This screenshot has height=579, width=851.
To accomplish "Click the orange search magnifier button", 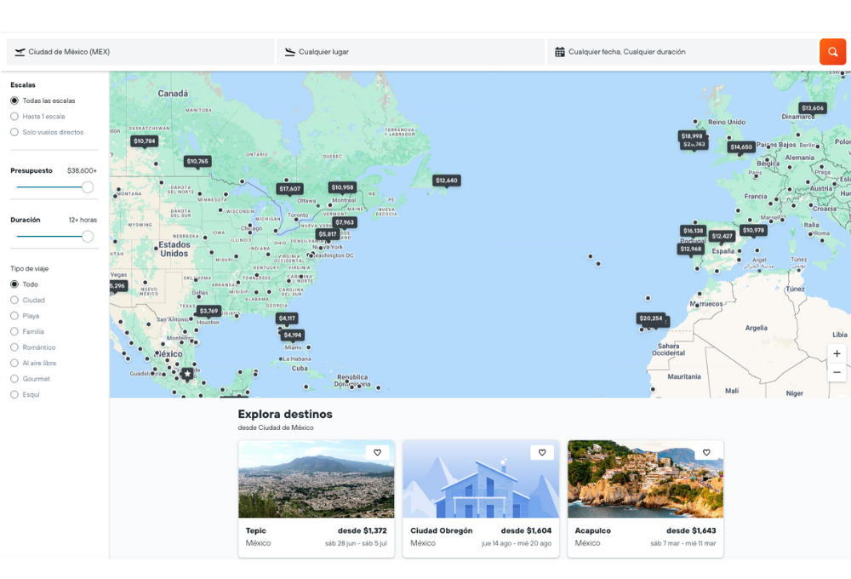I will 832,52.
